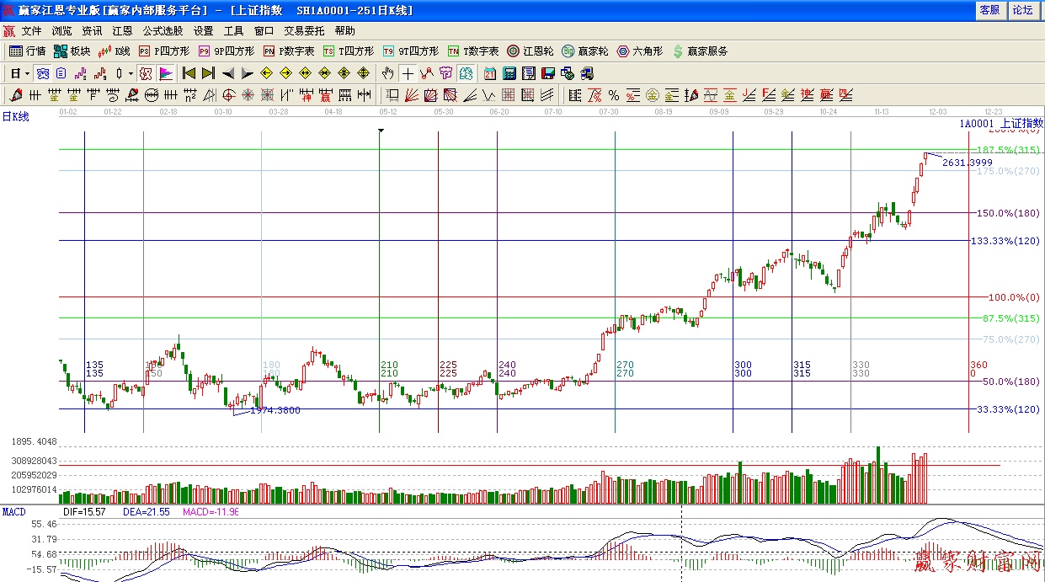This screenshot has height=582, width=1045.
Task: Click the K线 candlestick chart icon
Action: [114, 51]
